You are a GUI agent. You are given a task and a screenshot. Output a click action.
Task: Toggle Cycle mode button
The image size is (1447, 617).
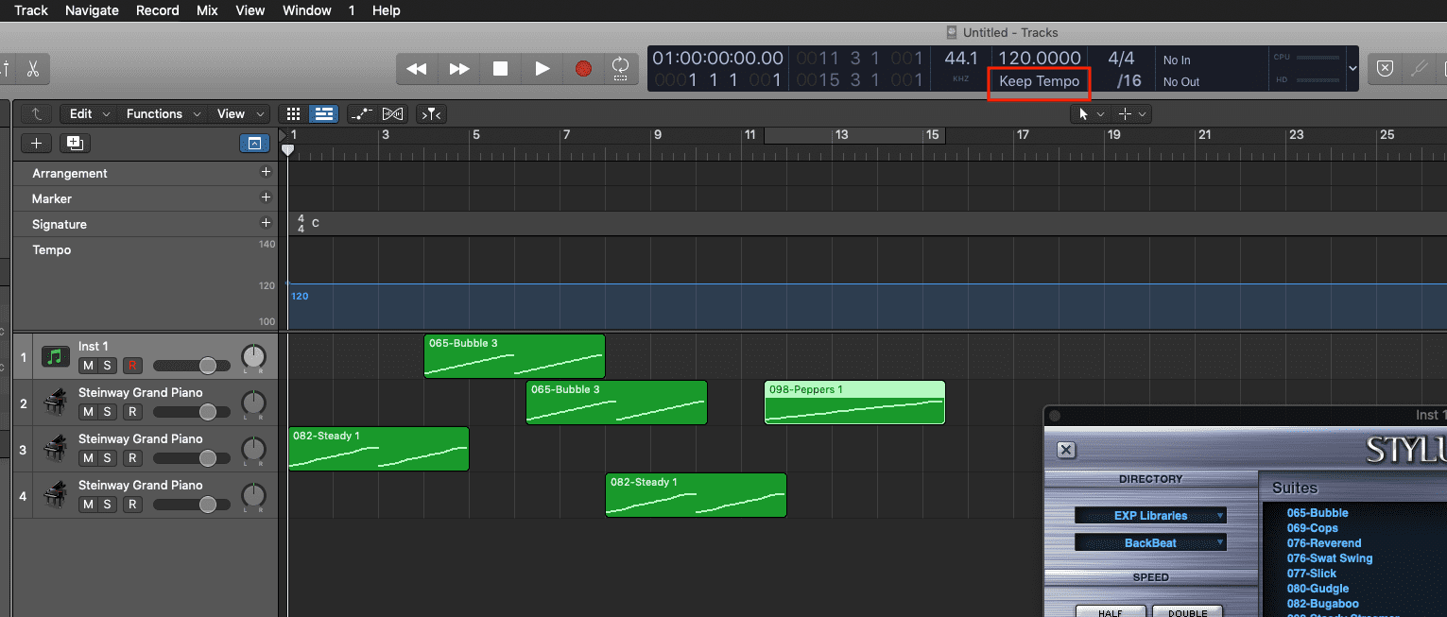(621, 68)
